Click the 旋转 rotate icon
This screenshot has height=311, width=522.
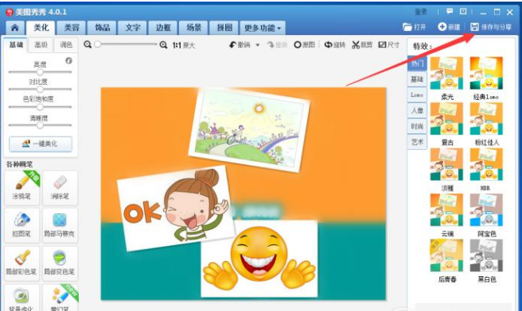(x=329, y=44)
